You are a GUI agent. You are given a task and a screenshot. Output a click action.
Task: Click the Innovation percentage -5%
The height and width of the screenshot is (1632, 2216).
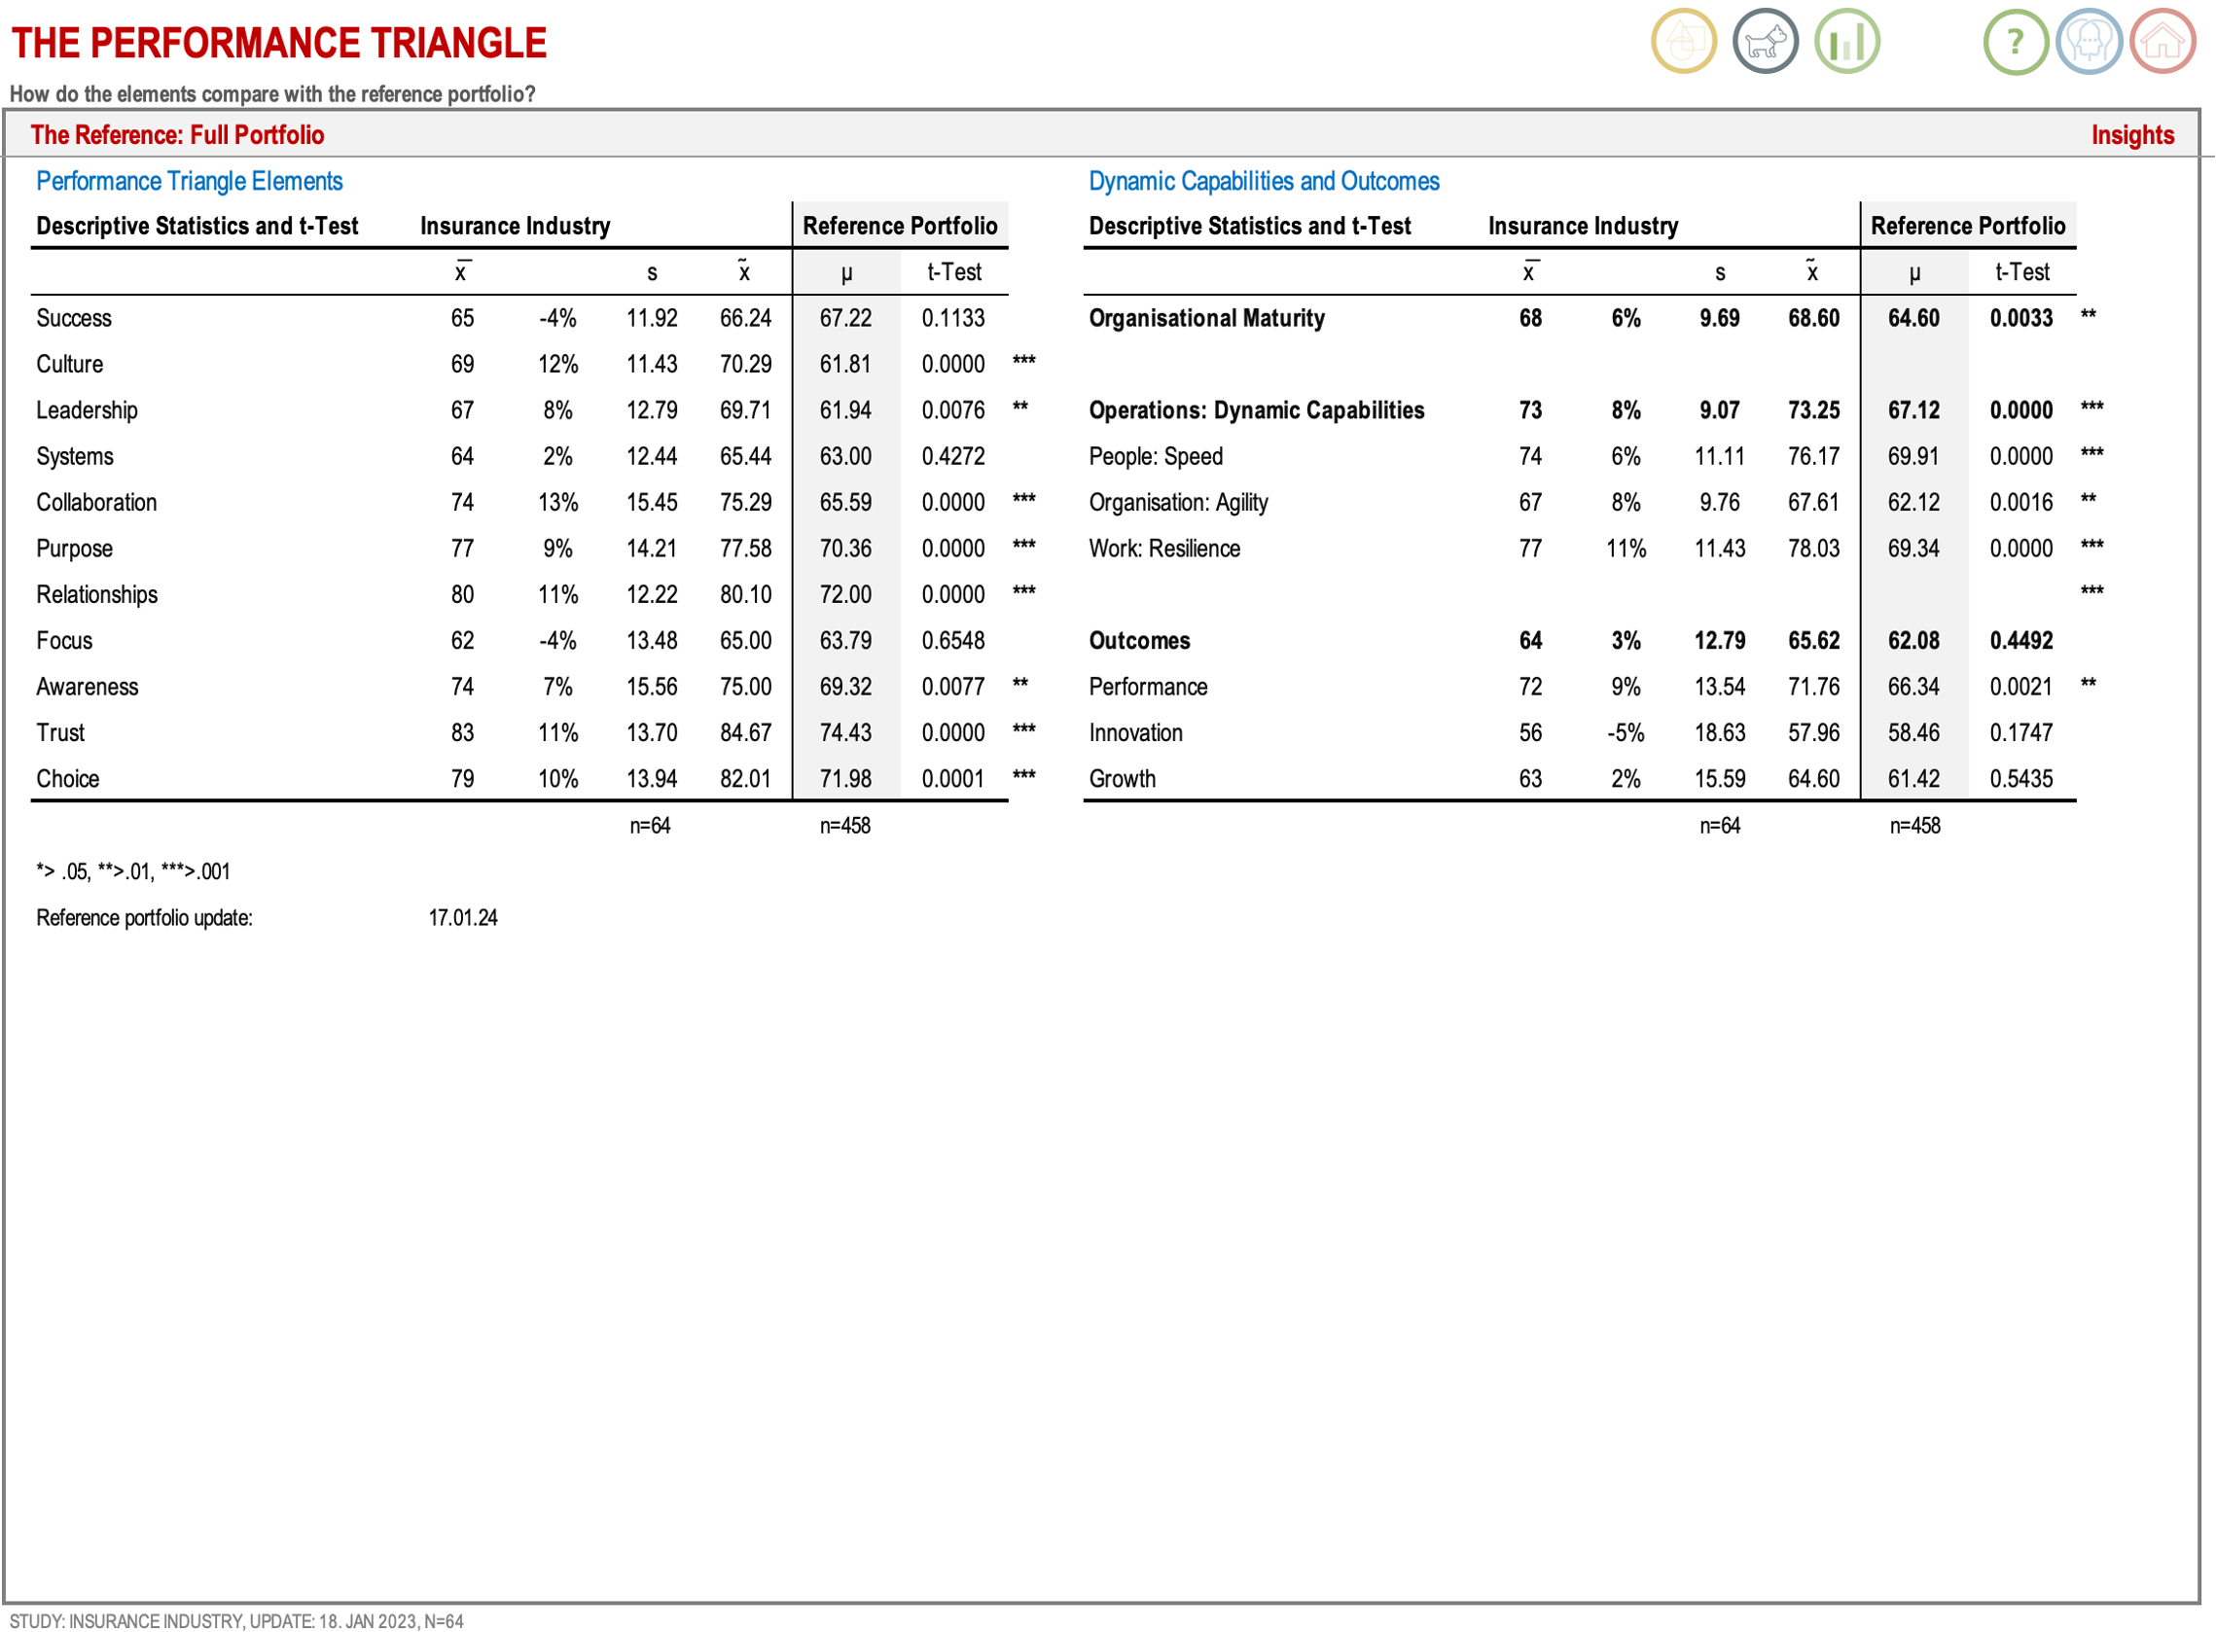pyautogui.click(x=1626, y=733)
